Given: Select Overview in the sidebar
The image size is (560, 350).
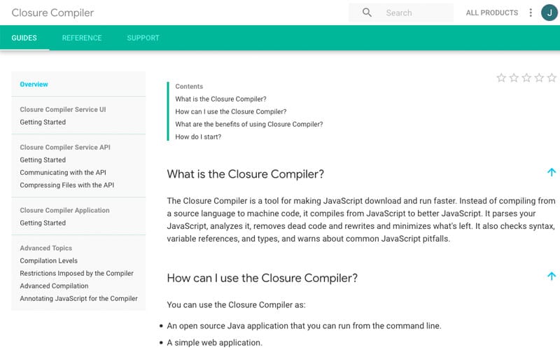Looking at the screenshot, I should pos(34,84).
